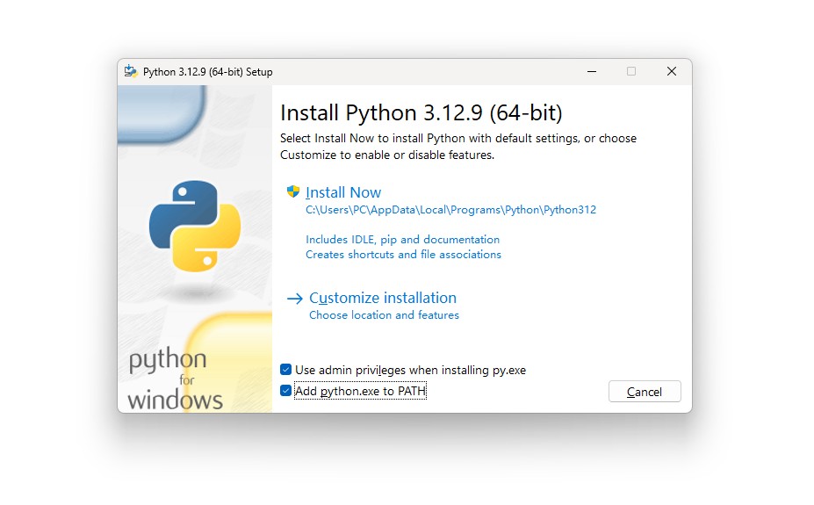Click the arrow icon beside Customize installation

point(295,299)
